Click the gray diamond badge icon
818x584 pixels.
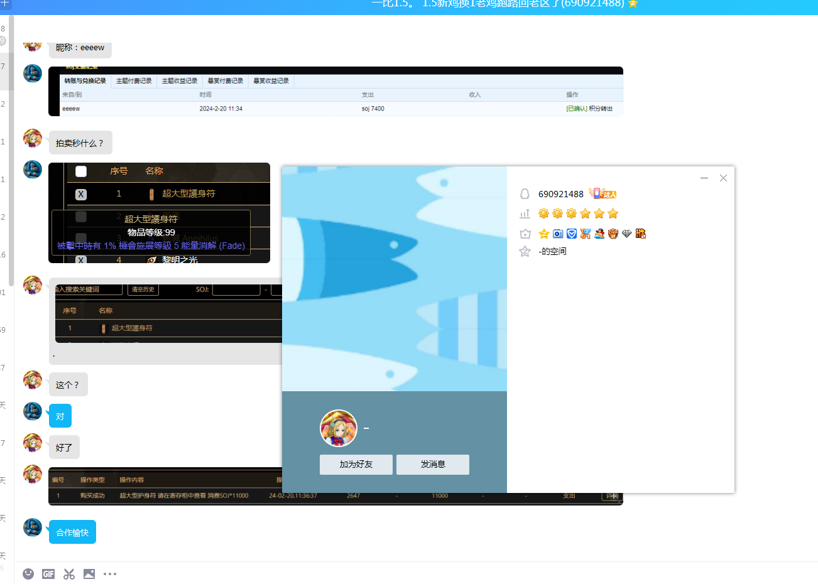pos(627,234)
